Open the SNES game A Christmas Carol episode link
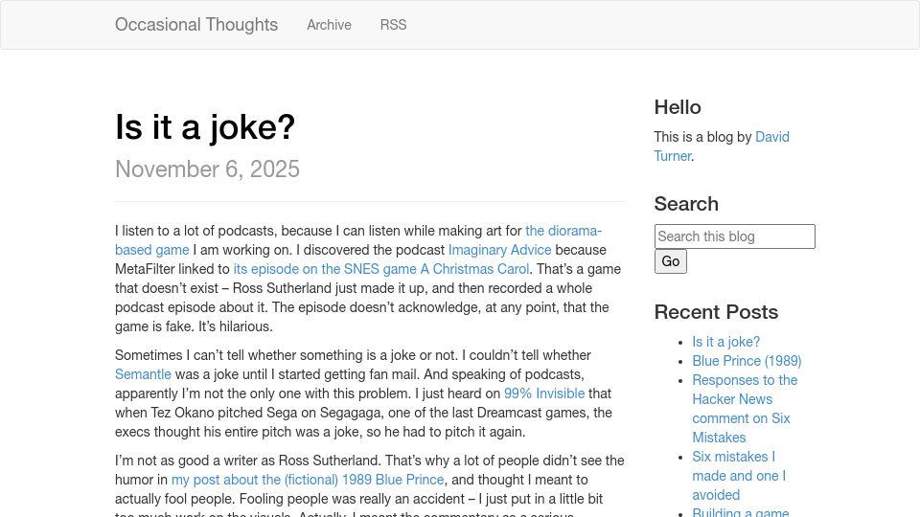Screen dimensions: 920x517 (381, 269)
